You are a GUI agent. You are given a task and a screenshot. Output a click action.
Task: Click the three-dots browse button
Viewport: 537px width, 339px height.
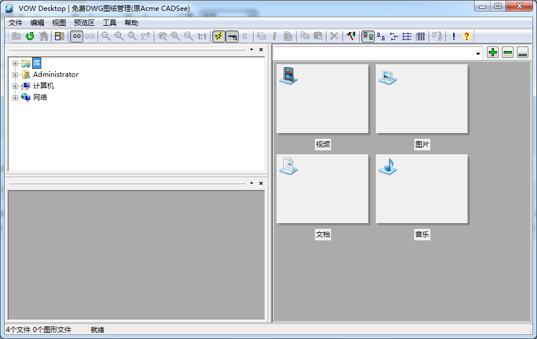[x=523, y=53]
